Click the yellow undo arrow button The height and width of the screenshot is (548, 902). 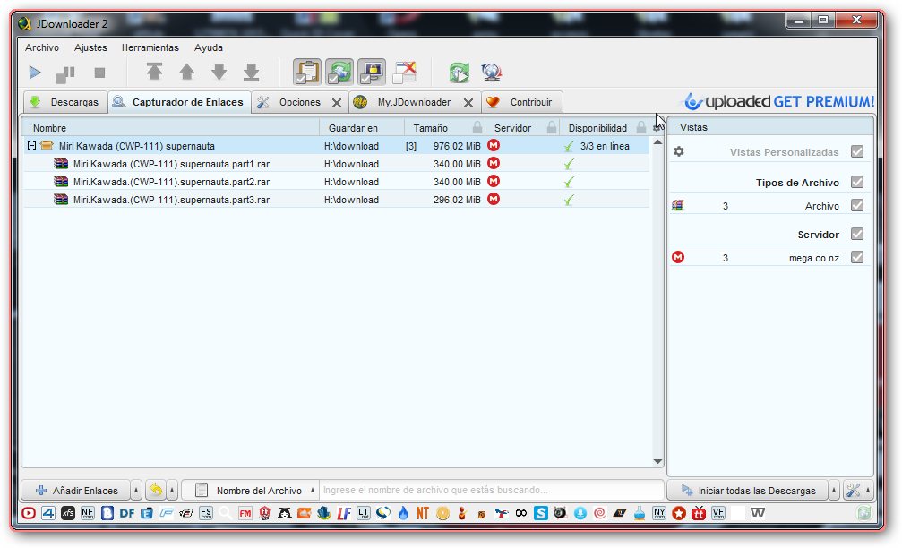(x=155, y=490)
